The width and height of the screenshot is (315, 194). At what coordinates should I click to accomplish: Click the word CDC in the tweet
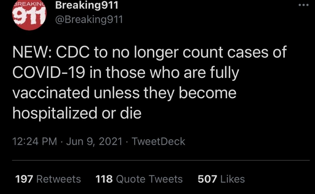73,52
